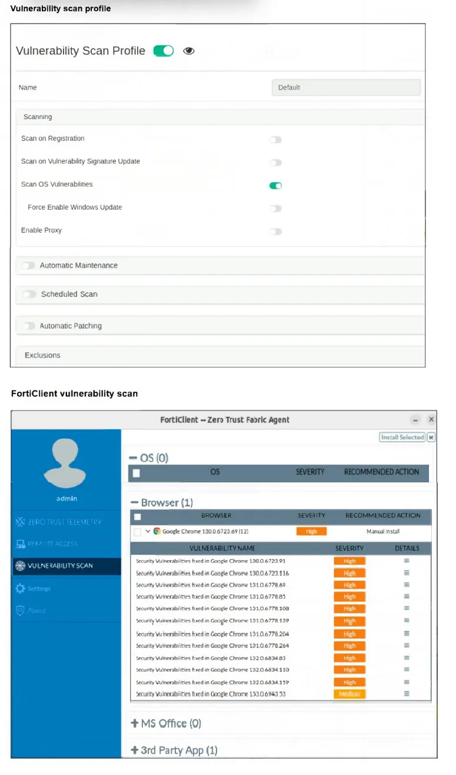The image size is (456, 775).
Task: Enable the Scheduled Scan toggle
Action: coord(29,294)
